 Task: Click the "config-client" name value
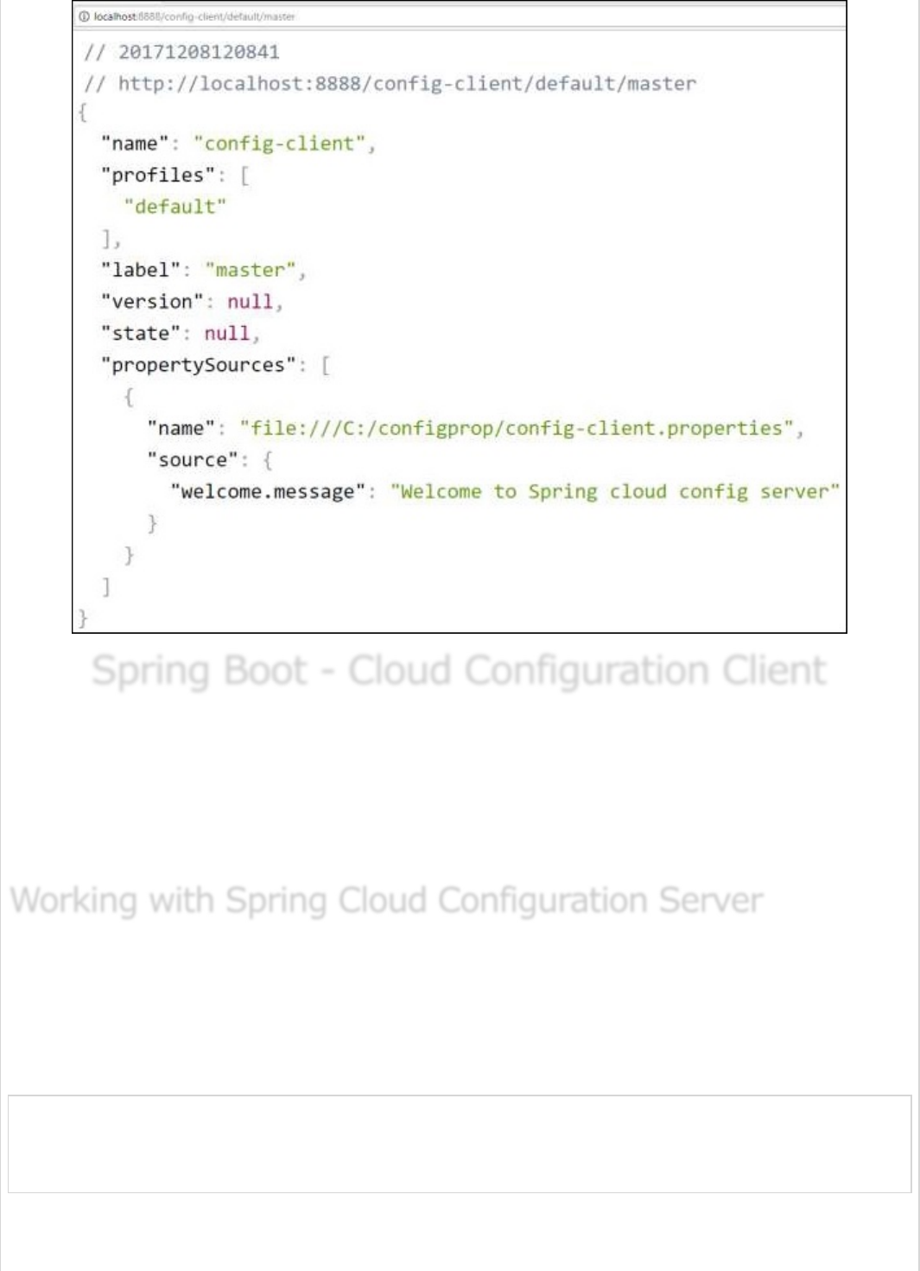point(279,144)
